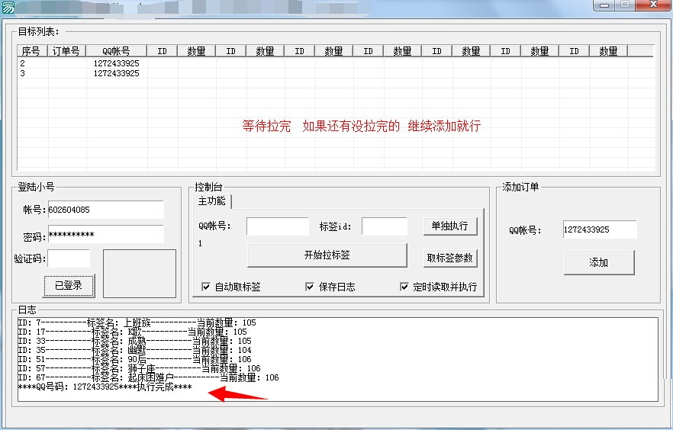Focus the 密码 password field
Screen dimensions: 673x430
click(x=105, y=234)
